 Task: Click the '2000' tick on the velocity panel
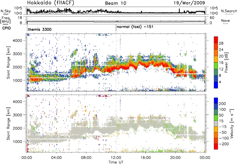[x=17, y=128]
